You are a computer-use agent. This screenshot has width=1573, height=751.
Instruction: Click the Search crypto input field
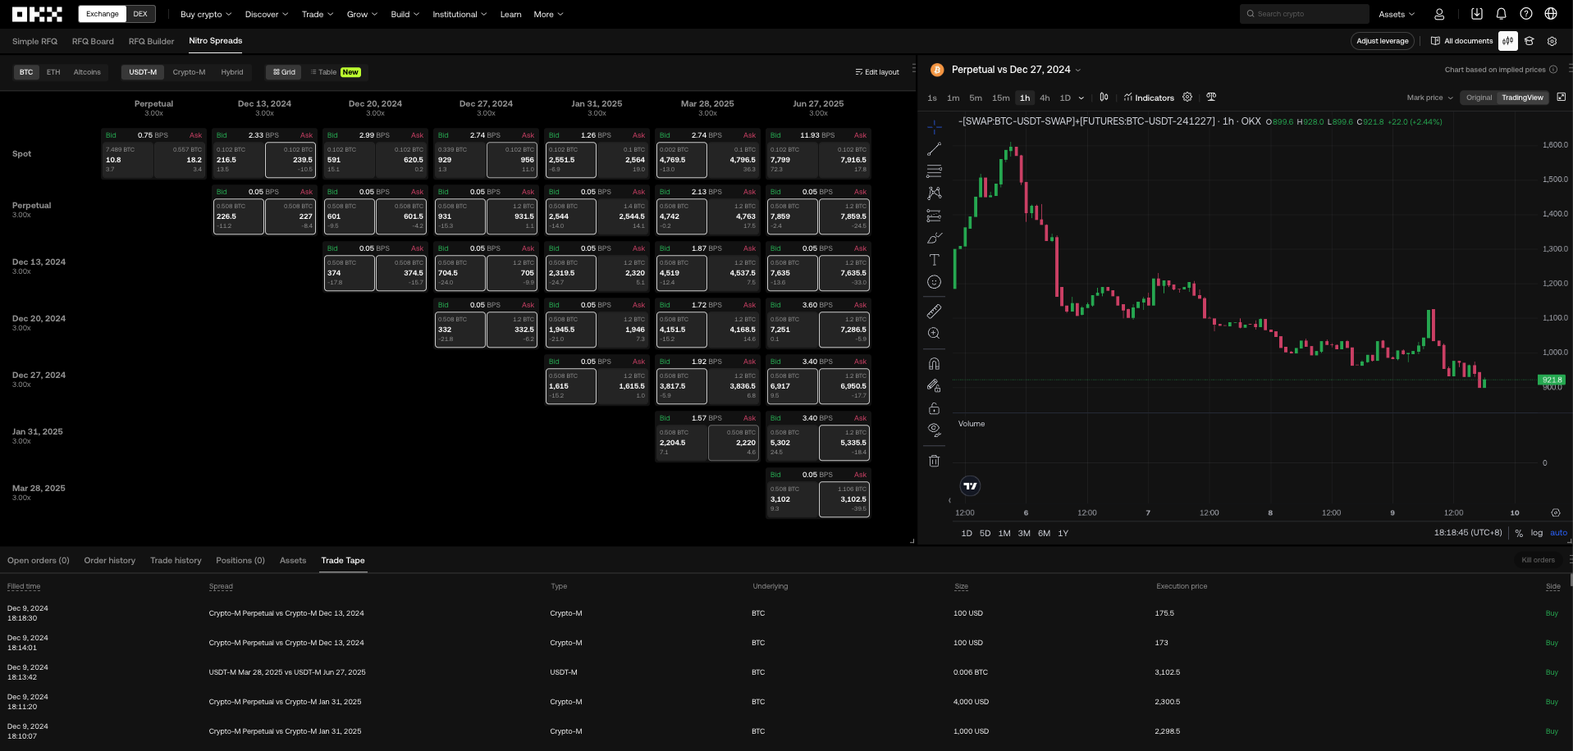[1304, 14]
